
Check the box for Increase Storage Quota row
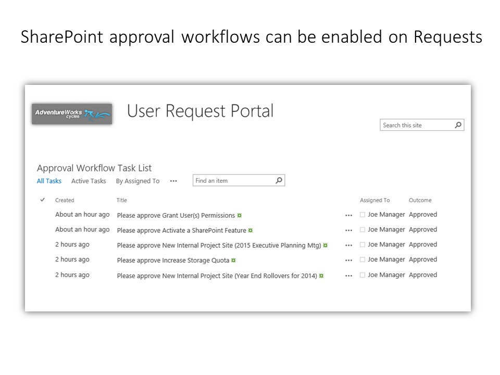(x=362, y=259)
